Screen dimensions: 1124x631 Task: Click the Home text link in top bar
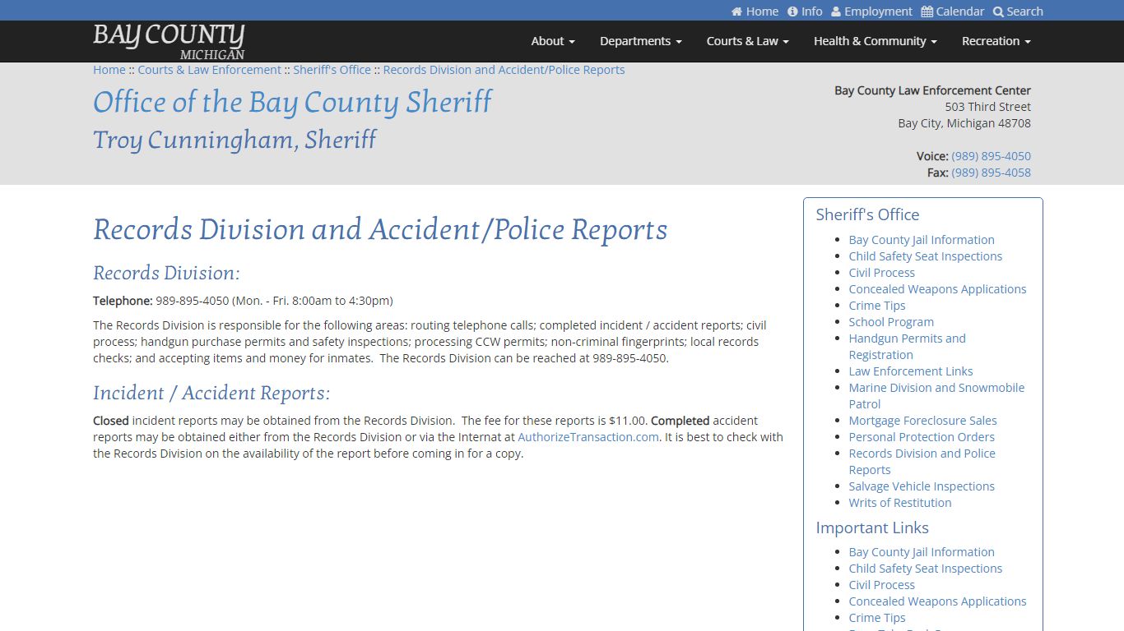tap(762, 12)
